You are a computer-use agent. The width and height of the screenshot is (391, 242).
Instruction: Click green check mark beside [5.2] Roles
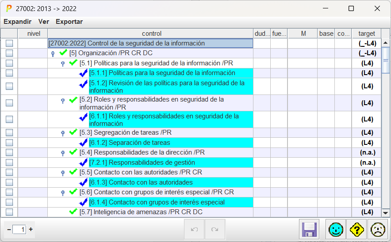click(73, 100)
